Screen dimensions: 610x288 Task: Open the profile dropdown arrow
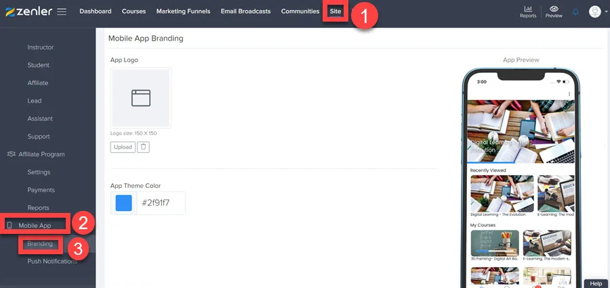click(x=605, y=12)
